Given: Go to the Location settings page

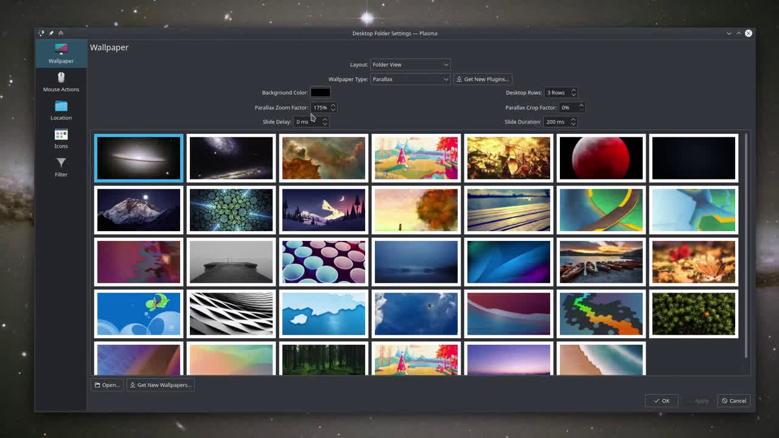Looking at the screenshot, I should point(61,110).
